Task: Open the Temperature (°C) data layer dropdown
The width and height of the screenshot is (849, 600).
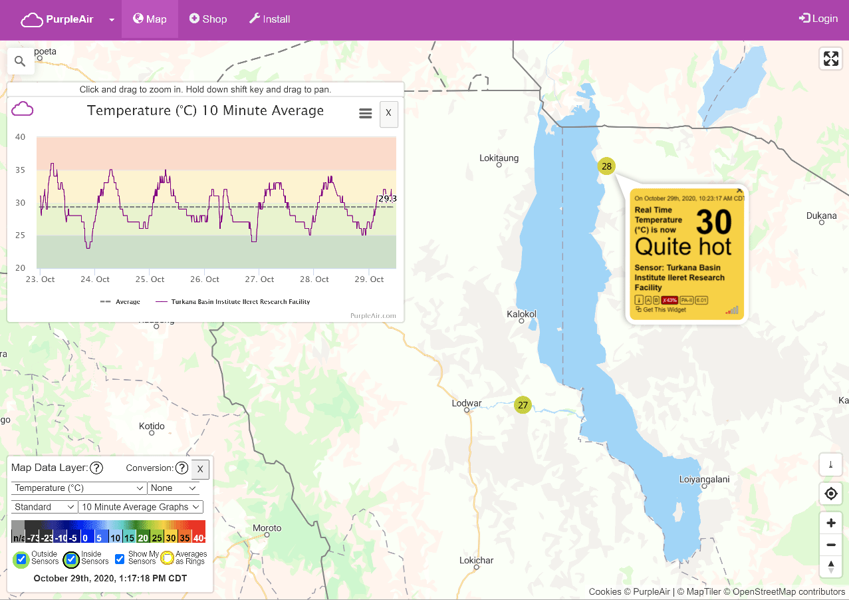Action: point(78,488)
